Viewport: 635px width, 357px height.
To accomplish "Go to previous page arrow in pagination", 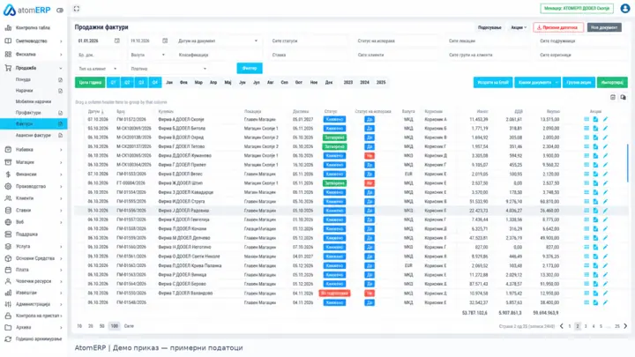I will pyautogui.click(x=561, y=326).
